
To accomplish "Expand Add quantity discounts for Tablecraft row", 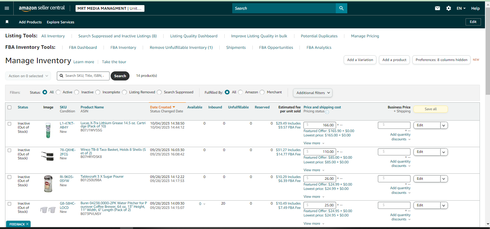I will click(400, 190).
